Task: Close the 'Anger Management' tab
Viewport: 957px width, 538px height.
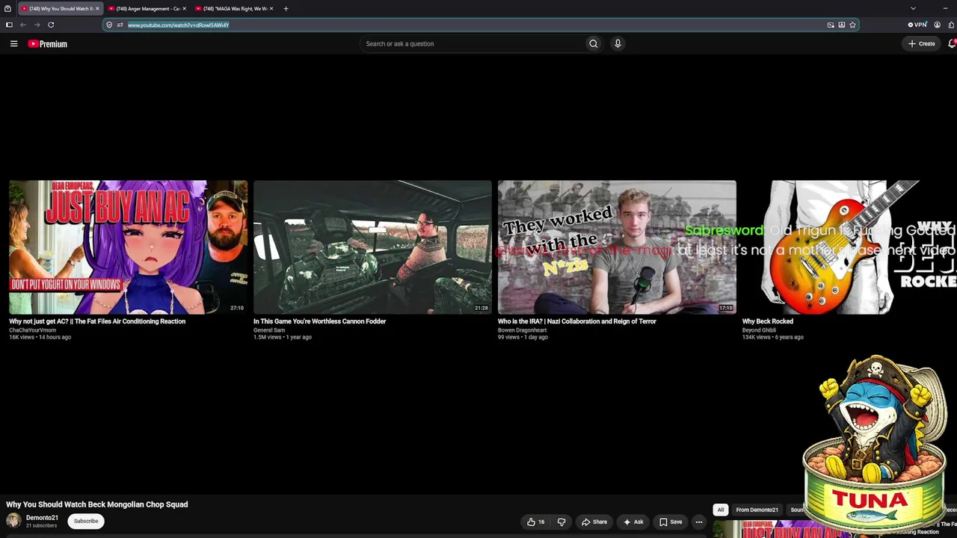Action: pyautogui.click(x=184, y=8)
